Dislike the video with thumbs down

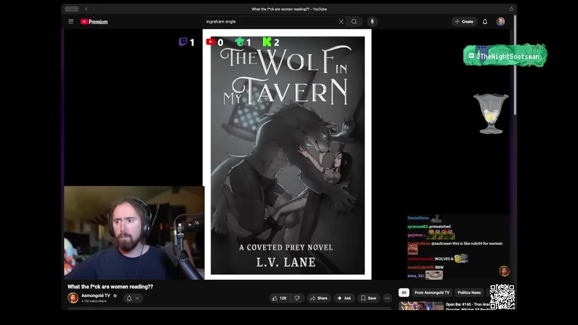pyautogui.click(x=297, y=298)
